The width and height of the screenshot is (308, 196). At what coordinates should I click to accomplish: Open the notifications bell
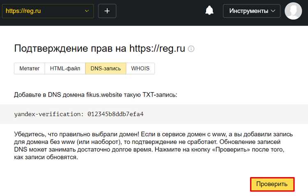(x=209, y=11)
